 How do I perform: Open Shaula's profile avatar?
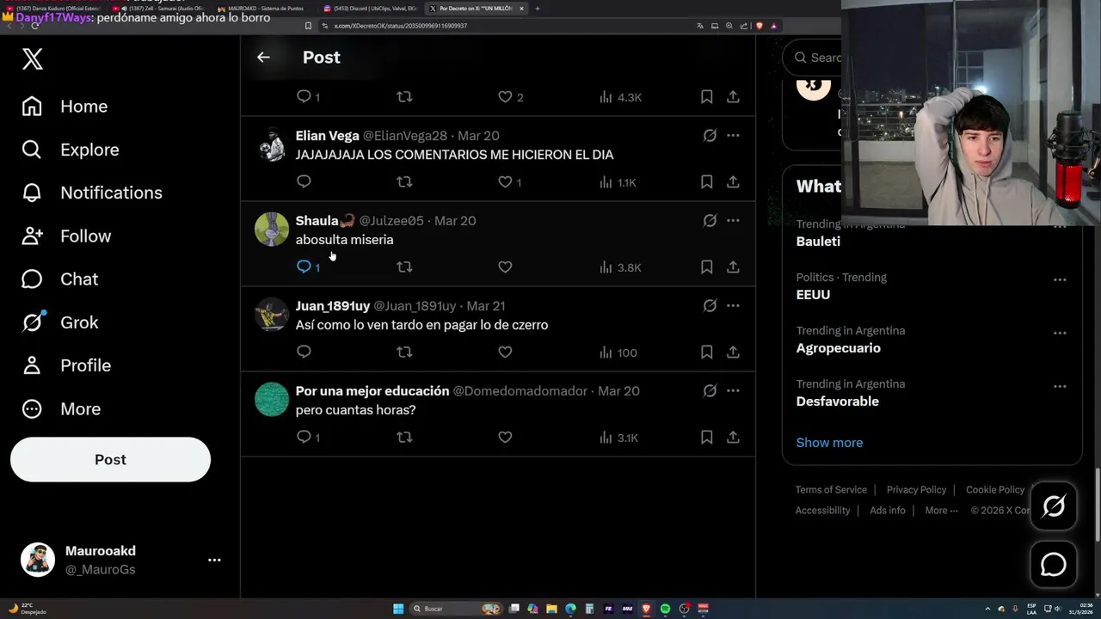pos(272,230)
